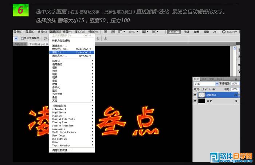The width and height of the screenshot is (255, 165).
Task: Click the black 背景 layer thumbnail
Action: coord(201,101)
